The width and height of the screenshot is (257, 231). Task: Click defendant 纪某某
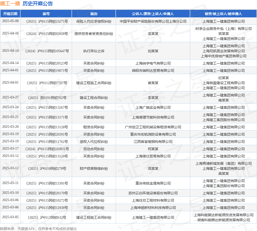click(x=223, y=78)
